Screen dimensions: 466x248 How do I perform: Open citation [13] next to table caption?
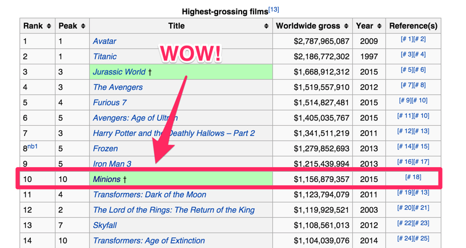[x=274, y=9]
